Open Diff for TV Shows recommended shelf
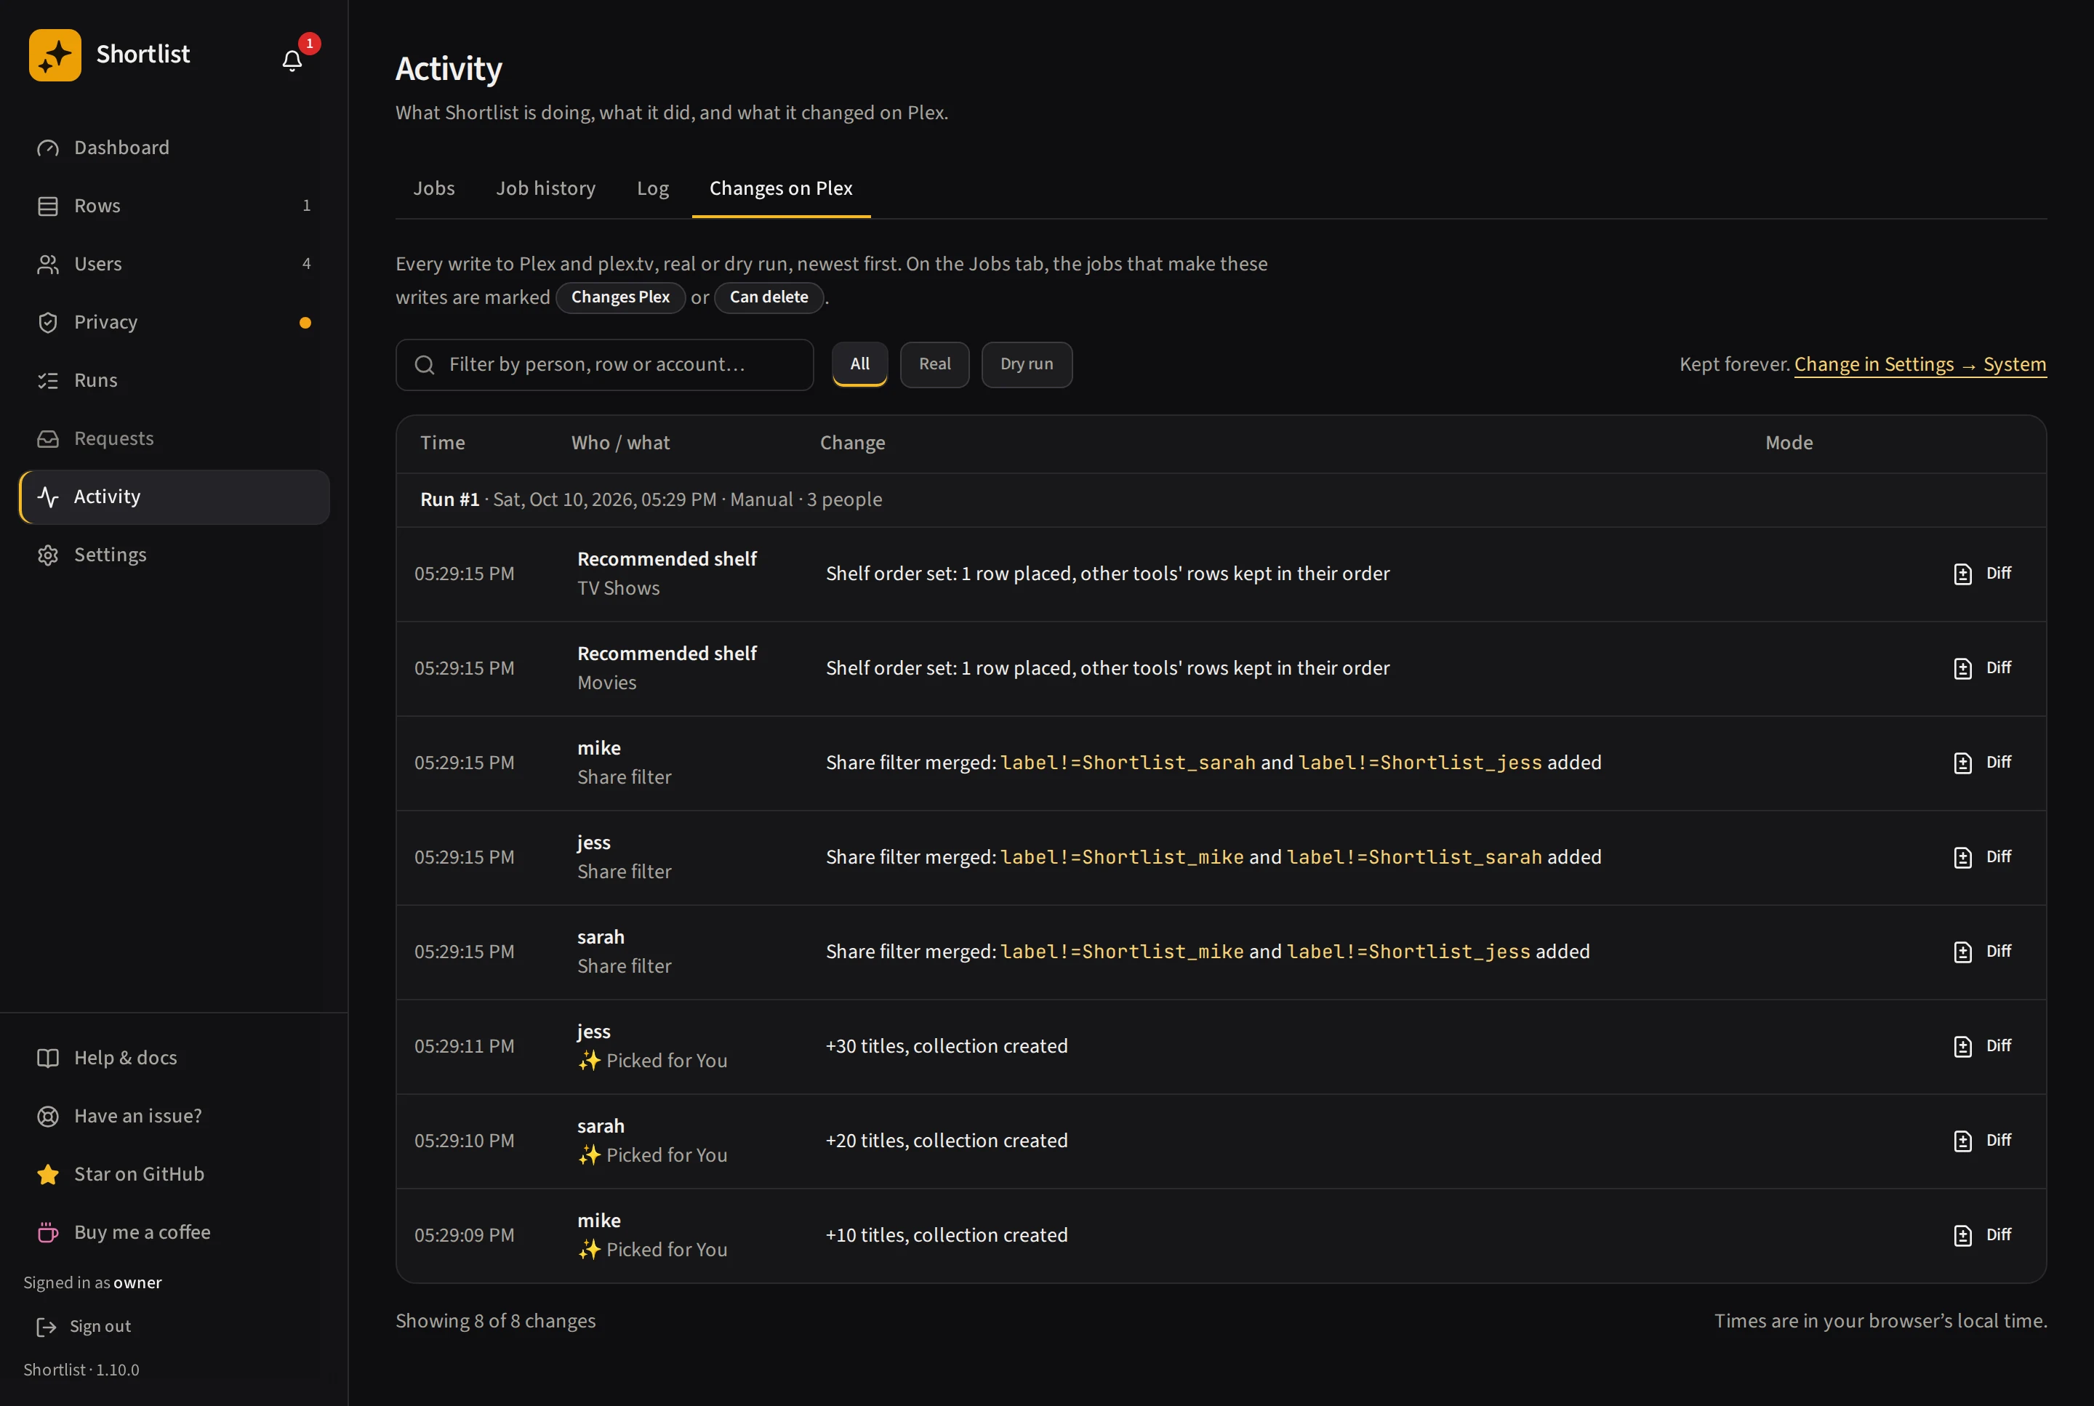This screenshot has width=2094, height=1406. (x=1982, y=574)
